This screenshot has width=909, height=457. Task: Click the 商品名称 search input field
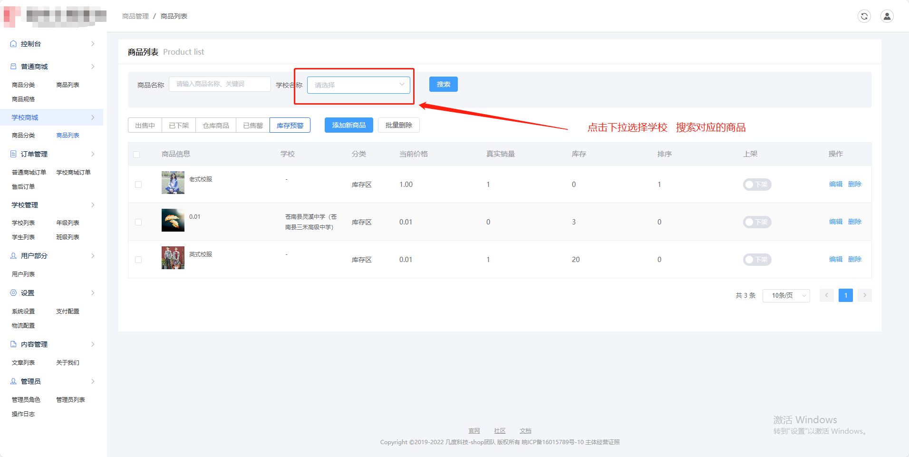point(220,84)
